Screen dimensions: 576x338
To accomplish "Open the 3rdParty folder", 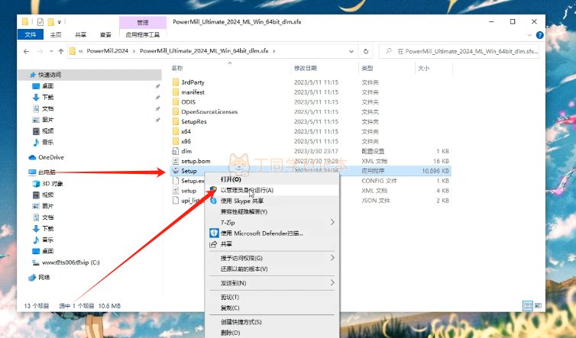I will 193,82.
